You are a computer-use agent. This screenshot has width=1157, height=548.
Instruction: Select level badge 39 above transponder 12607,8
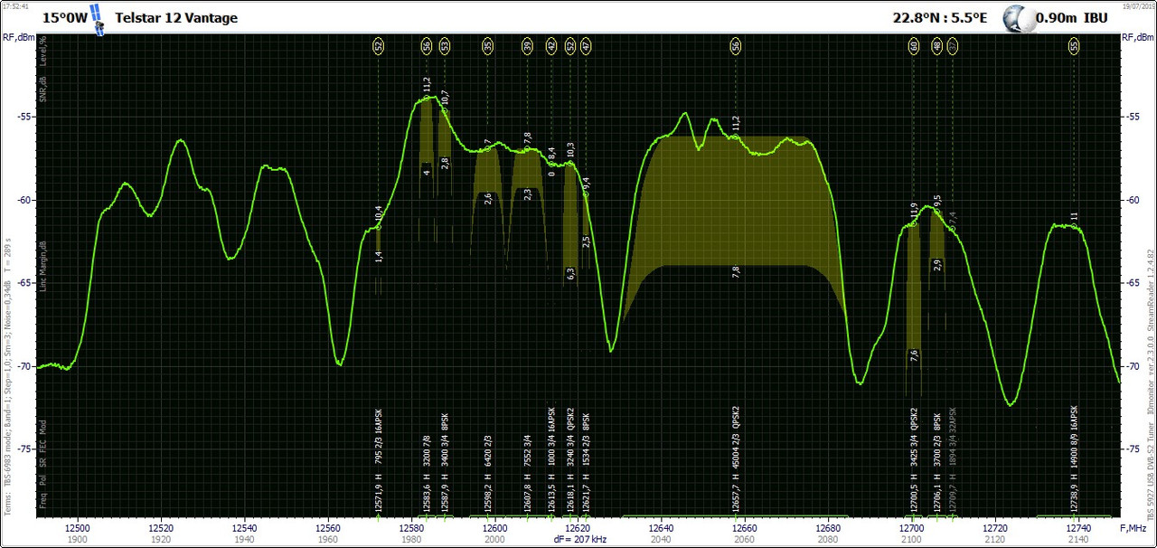527,45
